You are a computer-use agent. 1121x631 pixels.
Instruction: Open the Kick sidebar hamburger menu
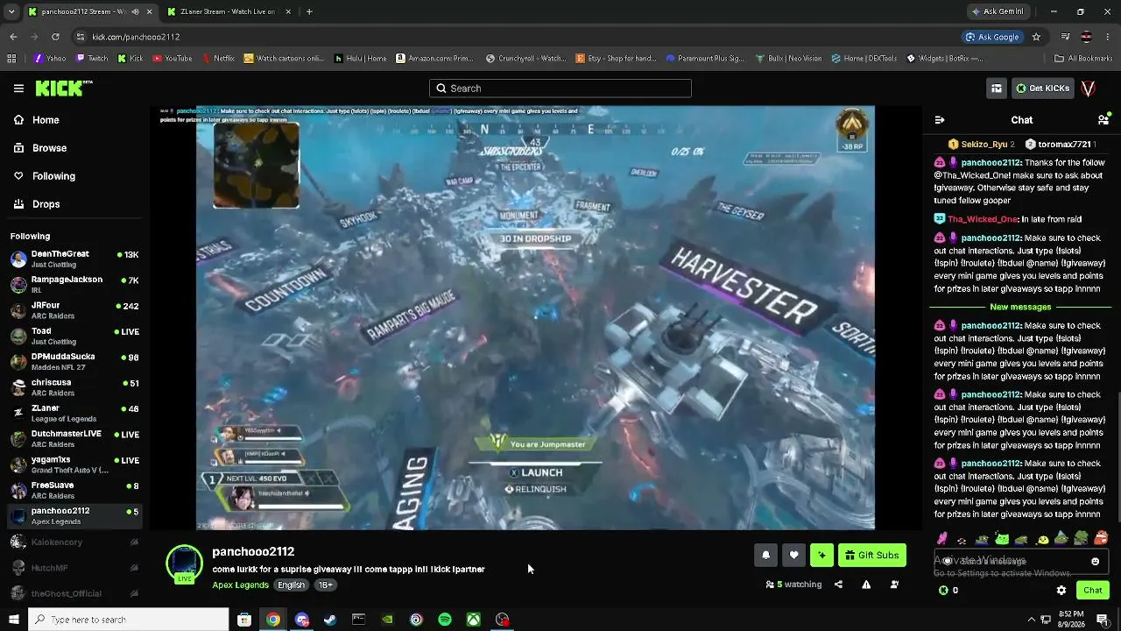tap(18, 89)
